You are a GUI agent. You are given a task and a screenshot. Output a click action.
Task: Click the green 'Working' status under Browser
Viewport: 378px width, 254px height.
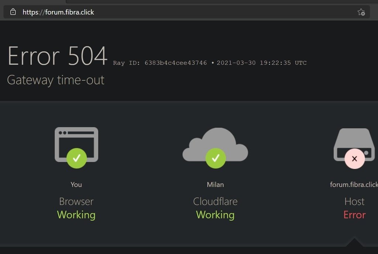(x=76, y=215)
